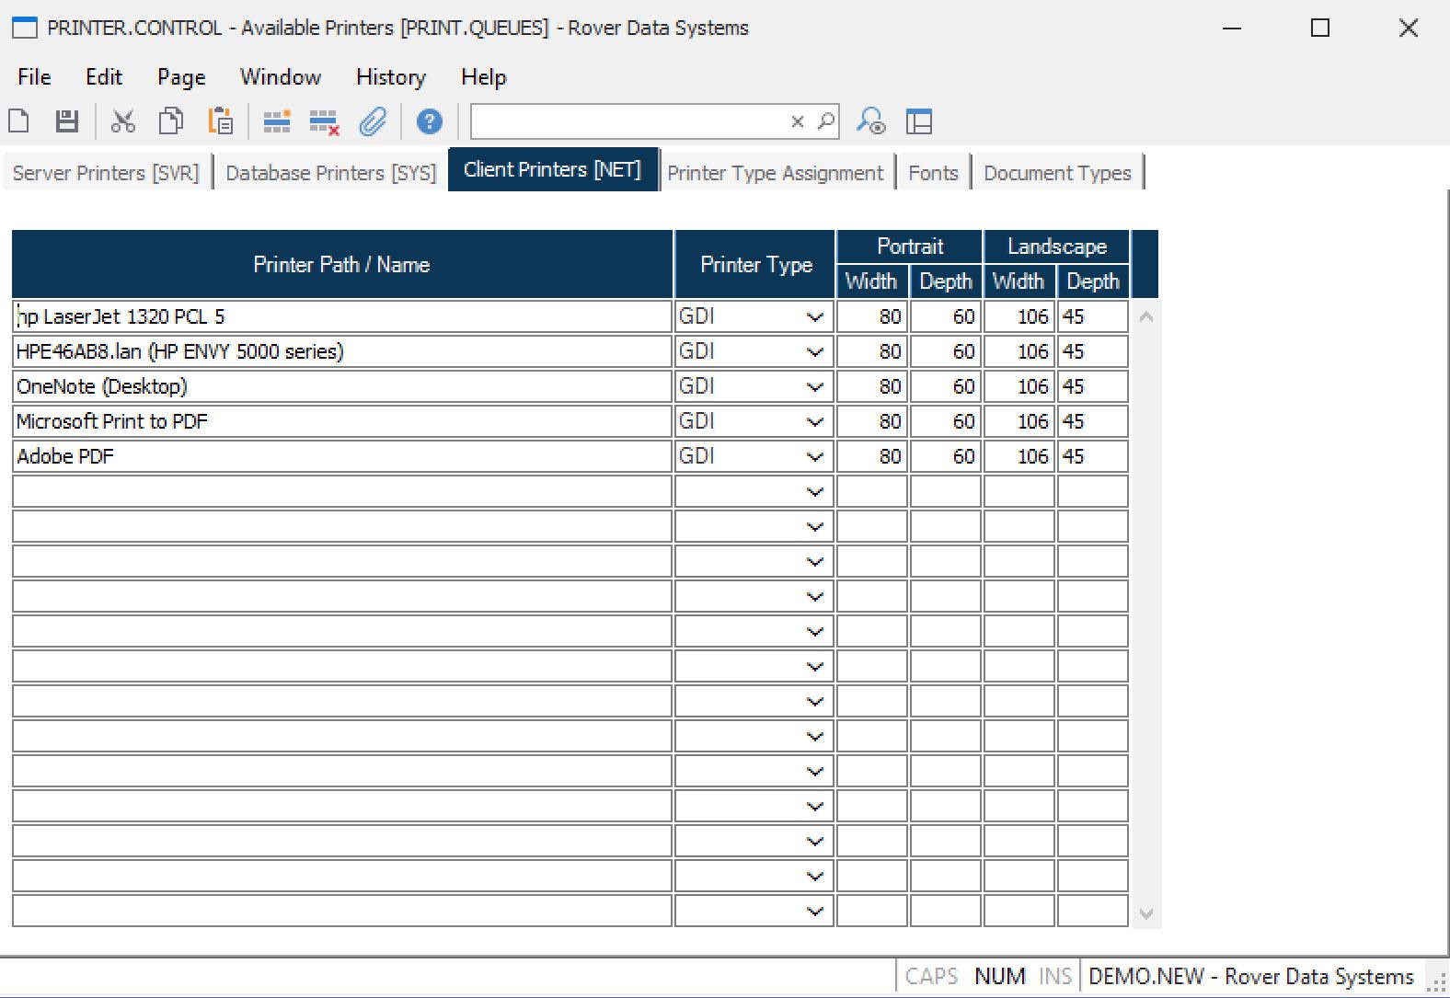Image resolution: width=1450 pixels, height=998 pixels.
Task: Switch to the Printer Type Assignment tab
Action: pyautogui.click(x=775, y=173)
